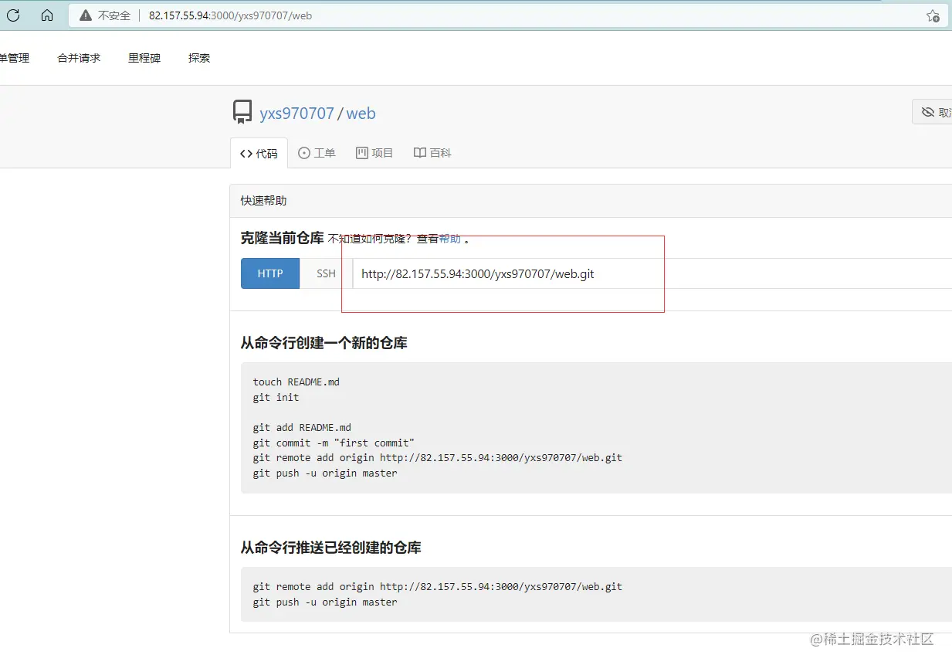The width and height of the screenshot is (952, 665).
Task: Click the 不安全 security label
Action: (x=114, y=15)
